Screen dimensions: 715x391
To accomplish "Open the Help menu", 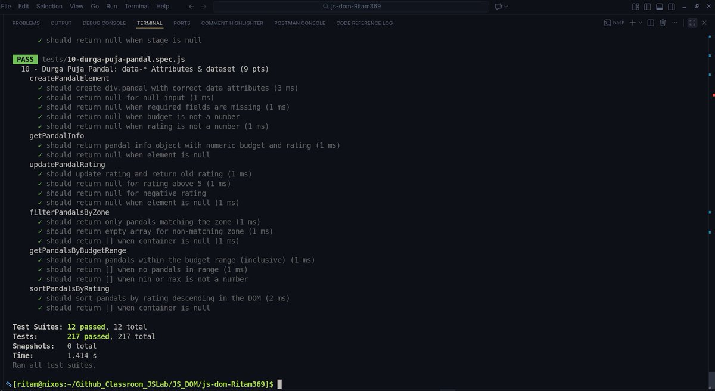I will (163, 6).
